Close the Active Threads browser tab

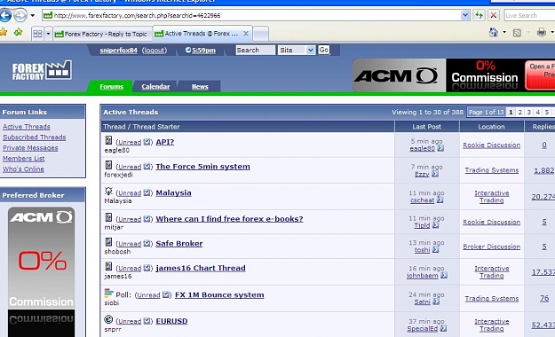[246, 34]
